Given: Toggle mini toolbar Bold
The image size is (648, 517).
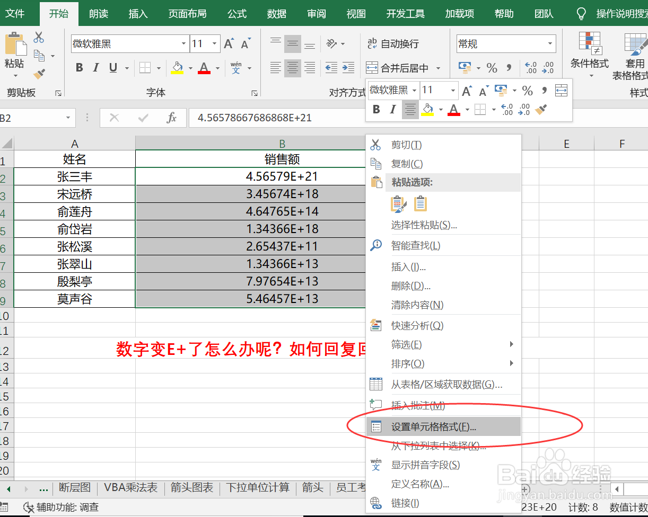Looking at the screenshot, I should pyautogui.click(x=376, y=110).
